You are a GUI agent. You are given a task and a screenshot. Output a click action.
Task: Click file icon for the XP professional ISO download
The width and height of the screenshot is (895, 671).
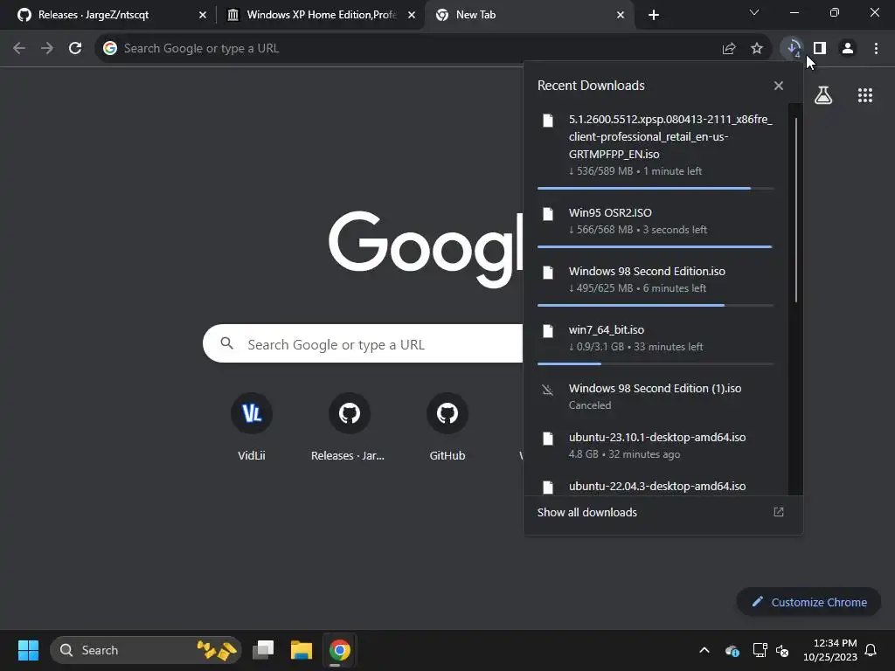coord(548,121)
